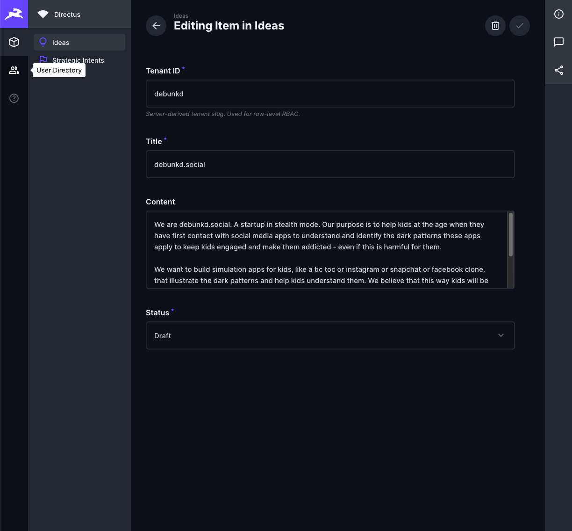
Task: Select the Strategic Intents collection
Action: coord(79,60)
